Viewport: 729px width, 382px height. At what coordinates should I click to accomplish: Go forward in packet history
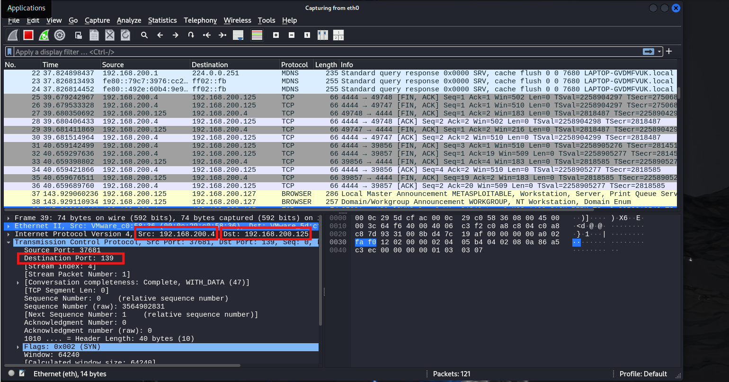click(176, 35)
